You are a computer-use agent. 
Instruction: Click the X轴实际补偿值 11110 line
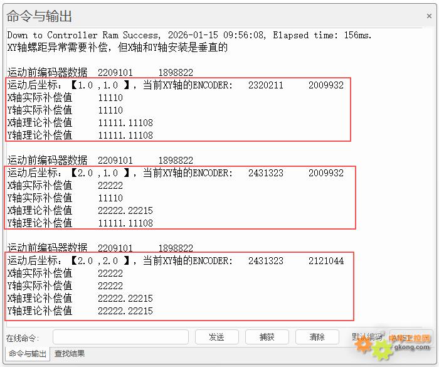tap(65, 98)
